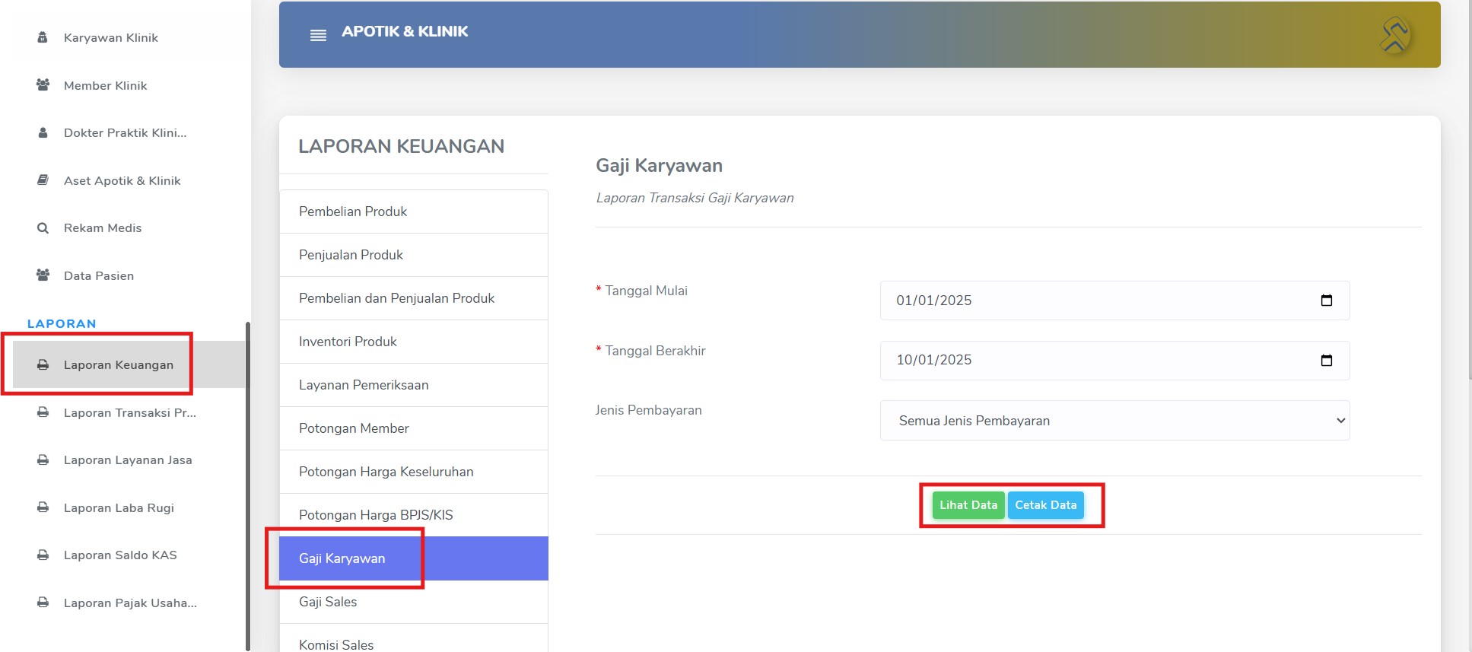Select Layanan Pemeriksaan report
Viewport: 1472px width, 652px height.
[x=414, y=385]
